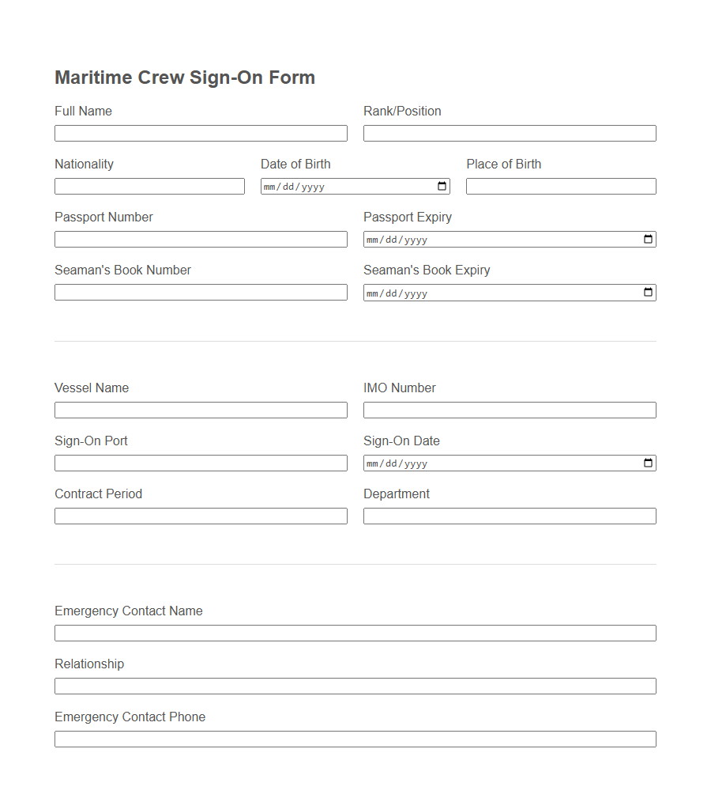This screenshot has width=711, height=798.
Task: Click into the Place of Birth field
Action: 561,186
